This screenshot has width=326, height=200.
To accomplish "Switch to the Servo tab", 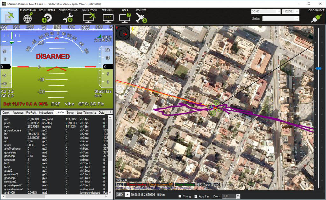I will 70,113.
